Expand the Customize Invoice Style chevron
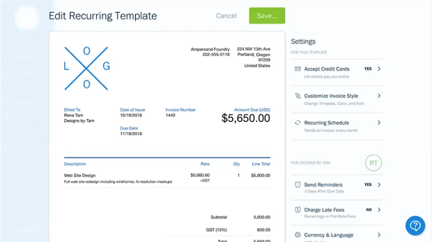 click(379, 96)
